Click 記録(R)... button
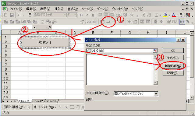The image size is (195, 116). [173, 73]
